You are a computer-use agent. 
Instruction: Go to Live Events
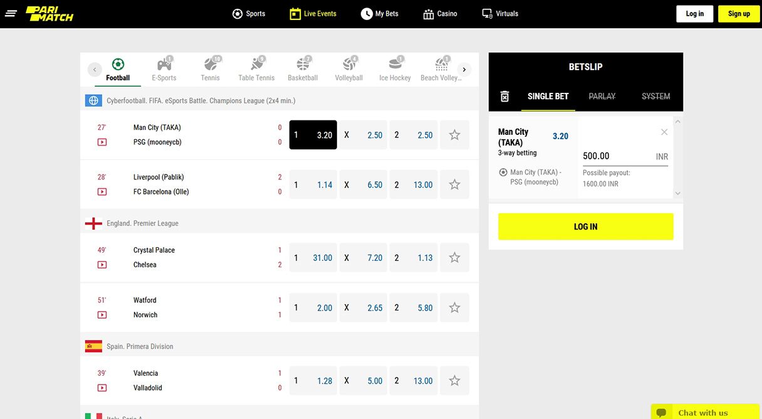313,13
